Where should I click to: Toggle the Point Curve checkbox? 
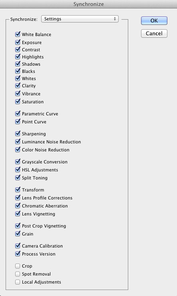click(18, 122)
